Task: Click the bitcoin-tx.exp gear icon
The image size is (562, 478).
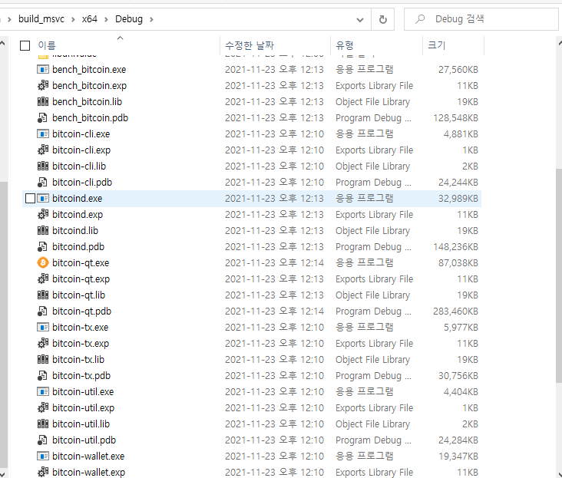Action: (x=43, y=343)
